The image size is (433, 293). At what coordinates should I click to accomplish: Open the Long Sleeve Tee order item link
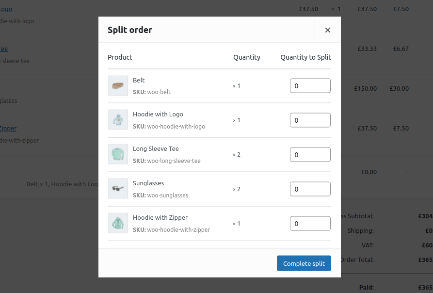3,49
